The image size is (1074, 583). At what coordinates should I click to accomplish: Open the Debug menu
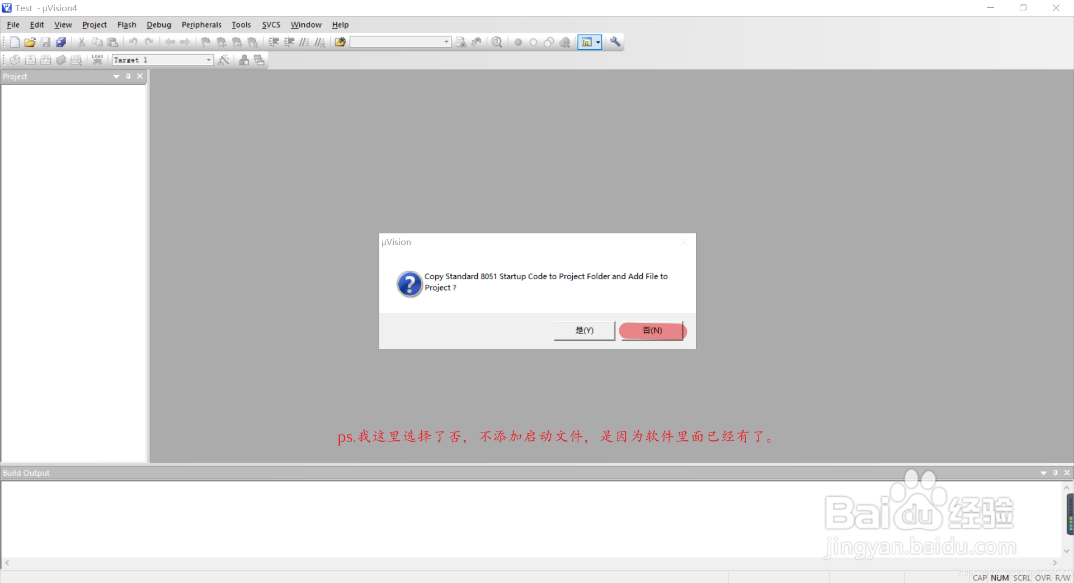(x=159, y=25)
